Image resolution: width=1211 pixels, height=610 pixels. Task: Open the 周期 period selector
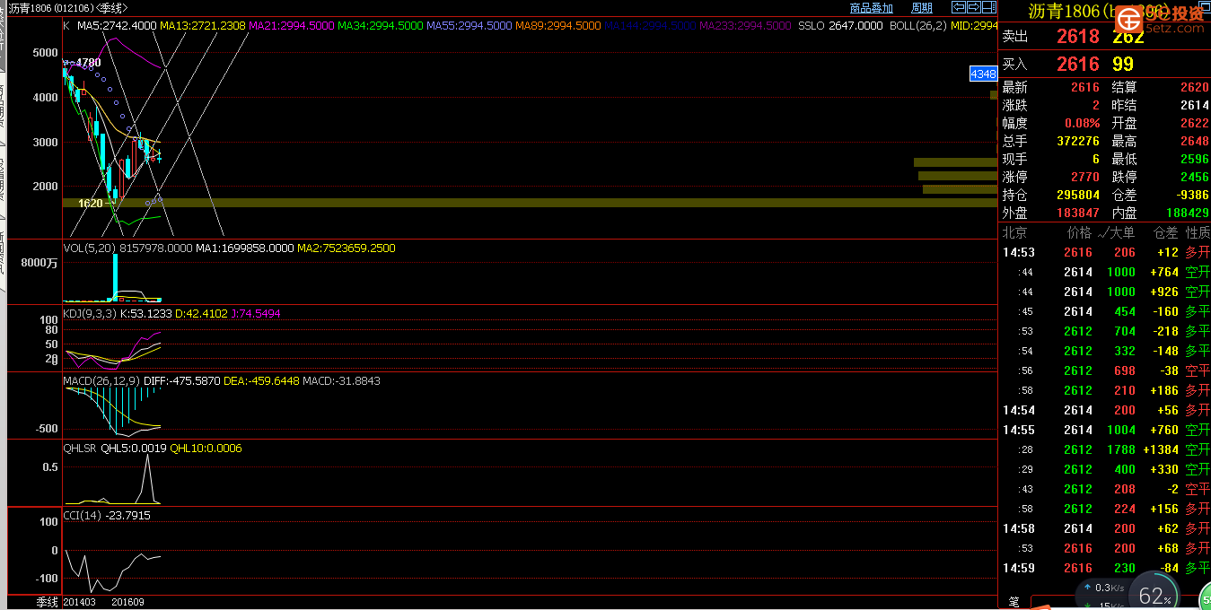(x=922, y=8)
